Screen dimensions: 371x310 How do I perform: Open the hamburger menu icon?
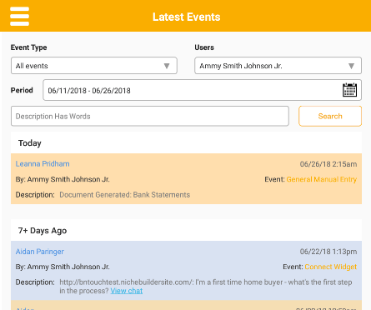(19, 17)
